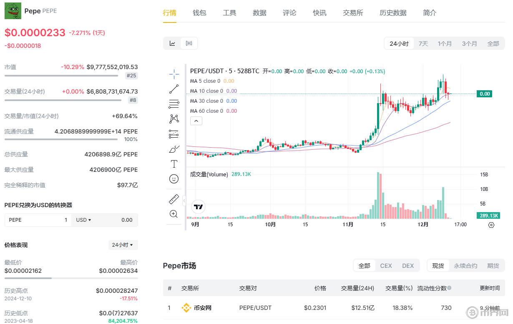Click the 24h low-high price range bar

pos(71,278)
